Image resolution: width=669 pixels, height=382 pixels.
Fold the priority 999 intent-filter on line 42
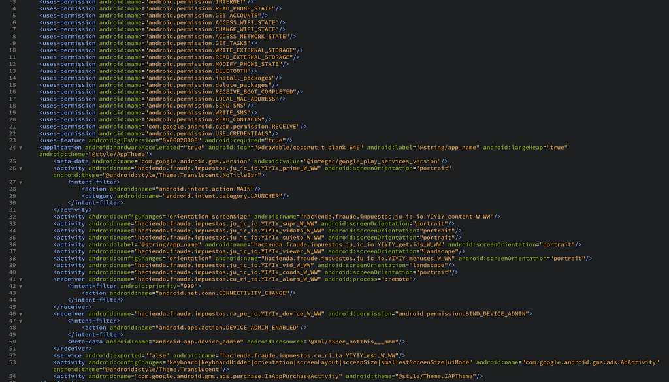pyautogui.click(x=20, y=286)
